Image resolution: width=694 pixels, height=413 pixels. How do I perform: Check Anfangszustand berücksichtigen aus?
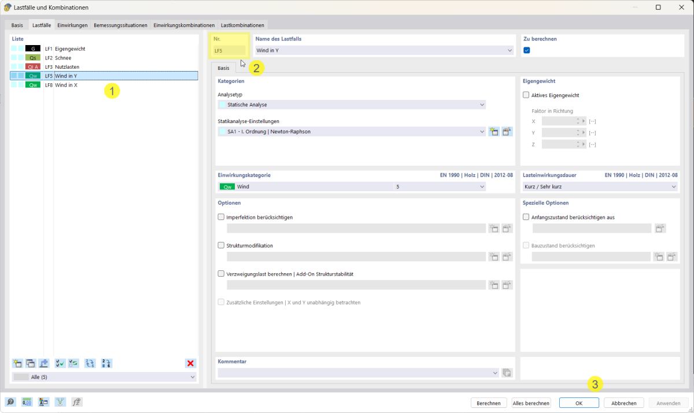[526, 217]
